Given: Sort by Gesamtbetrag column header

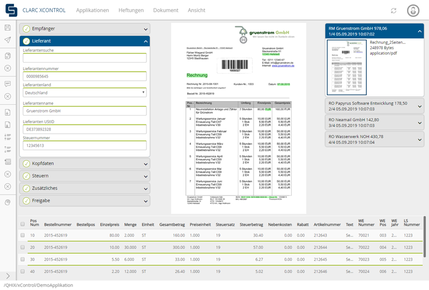Looking at the screenshot, I should click(x=172, y=225).
